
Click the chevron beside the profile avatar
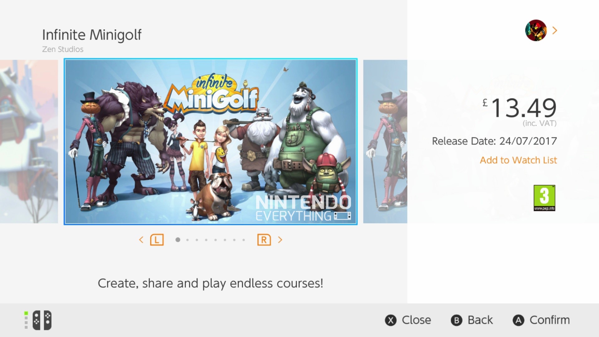click(555, 30)
